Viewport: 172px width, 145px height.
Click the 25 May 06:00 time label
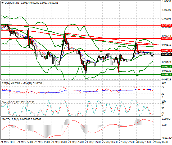(x=110, y=142)
